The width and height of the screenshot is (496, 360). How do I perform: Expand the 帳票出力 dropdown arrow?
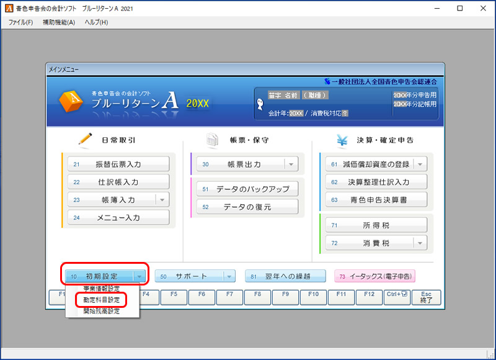[291, 164]
